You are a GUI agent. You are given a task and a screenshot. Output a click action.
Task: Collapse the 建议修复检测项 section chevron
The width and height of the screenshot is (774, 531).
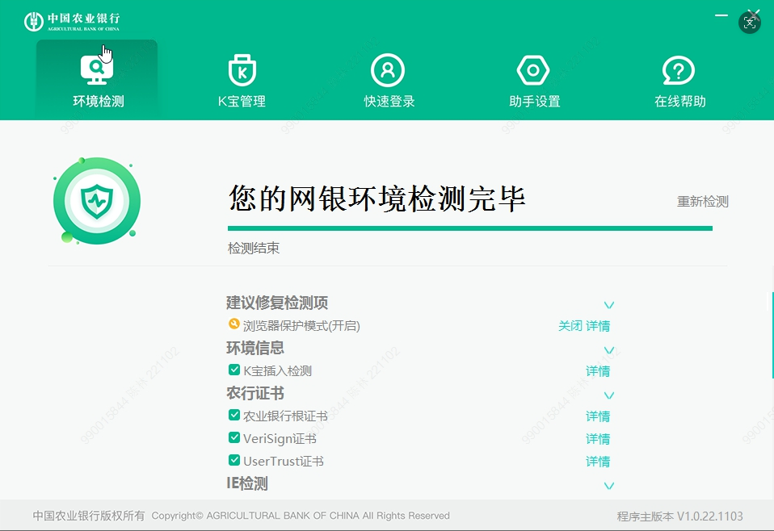point(609,305)
